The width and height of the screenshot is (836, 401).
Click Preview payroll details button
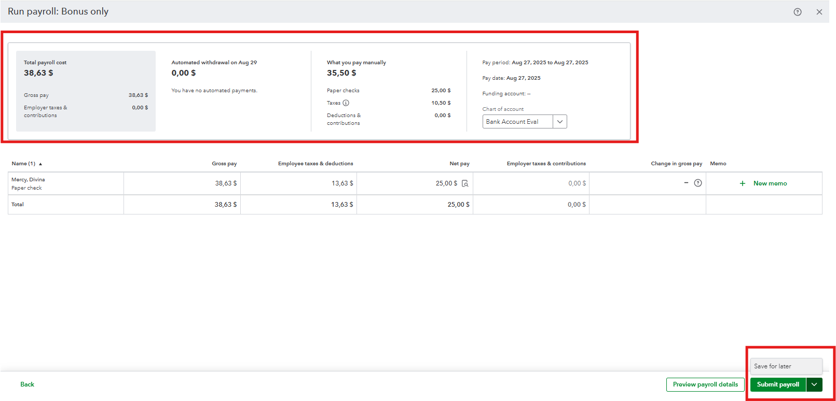705,384
